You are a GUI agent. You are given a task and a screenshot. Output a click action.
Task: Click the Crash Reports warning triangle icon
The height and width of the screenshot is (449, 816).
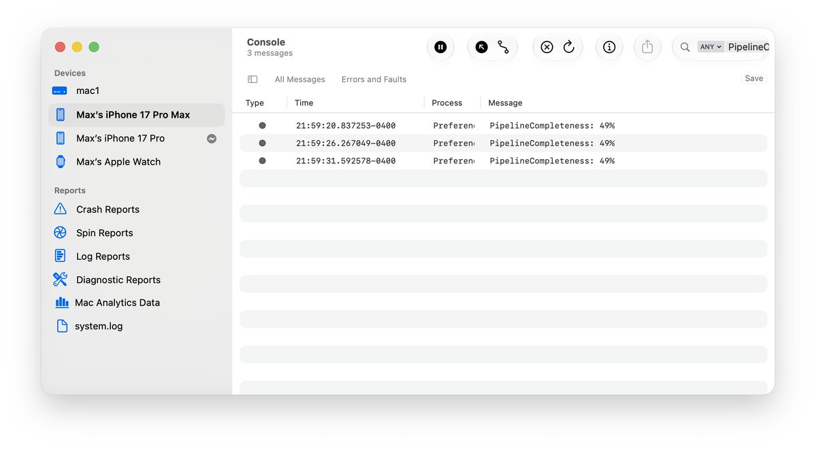(x=61, y=209)
